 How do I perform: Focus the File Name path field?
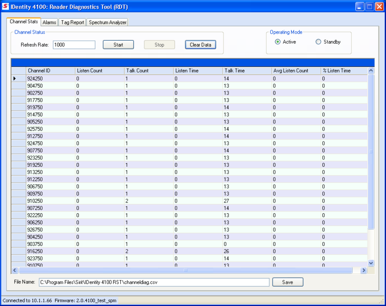pos(154,282)
